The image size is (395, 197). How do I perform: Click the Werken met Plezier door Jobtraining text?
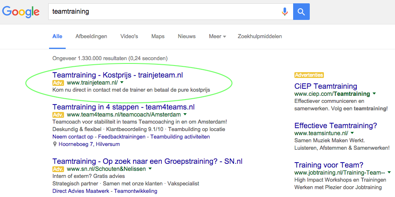tap(338, 187)
